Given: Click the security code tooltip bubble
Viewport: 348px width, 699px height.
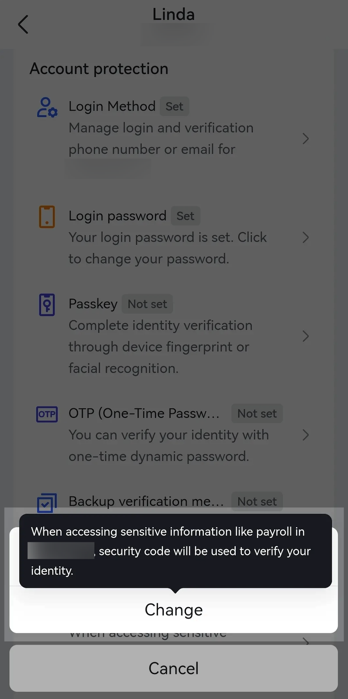Looking at the screenshot, I should click(x=176, y=551).
